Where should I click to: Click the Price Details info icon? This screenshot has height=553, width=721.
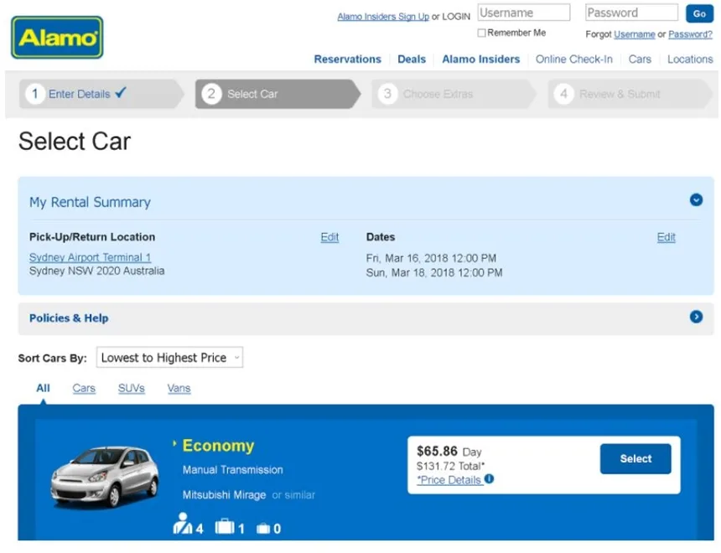point(489,479)
